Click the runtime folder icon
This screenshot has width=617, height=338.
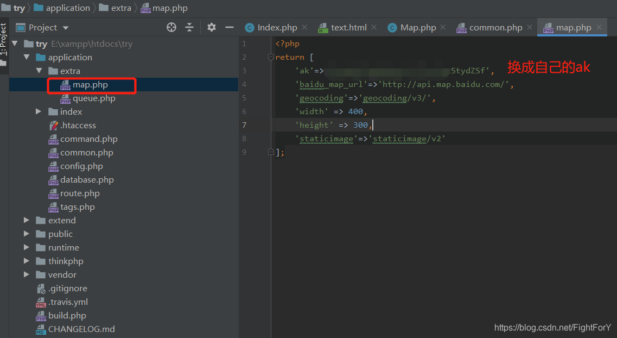point(41,247)
